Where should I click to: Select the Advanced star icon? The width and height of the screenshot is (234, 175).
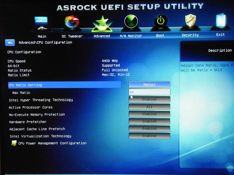click(102, 24)
